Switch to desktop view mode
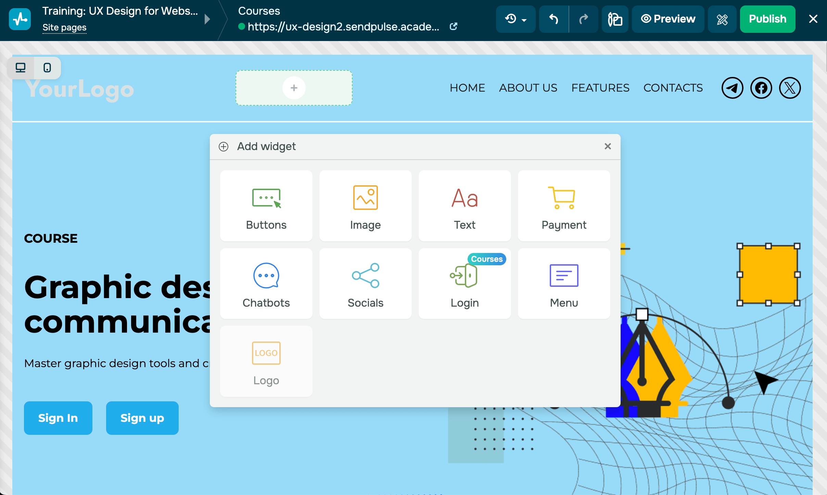The width and height of the screenshot is (827, 495). (21, 68)
